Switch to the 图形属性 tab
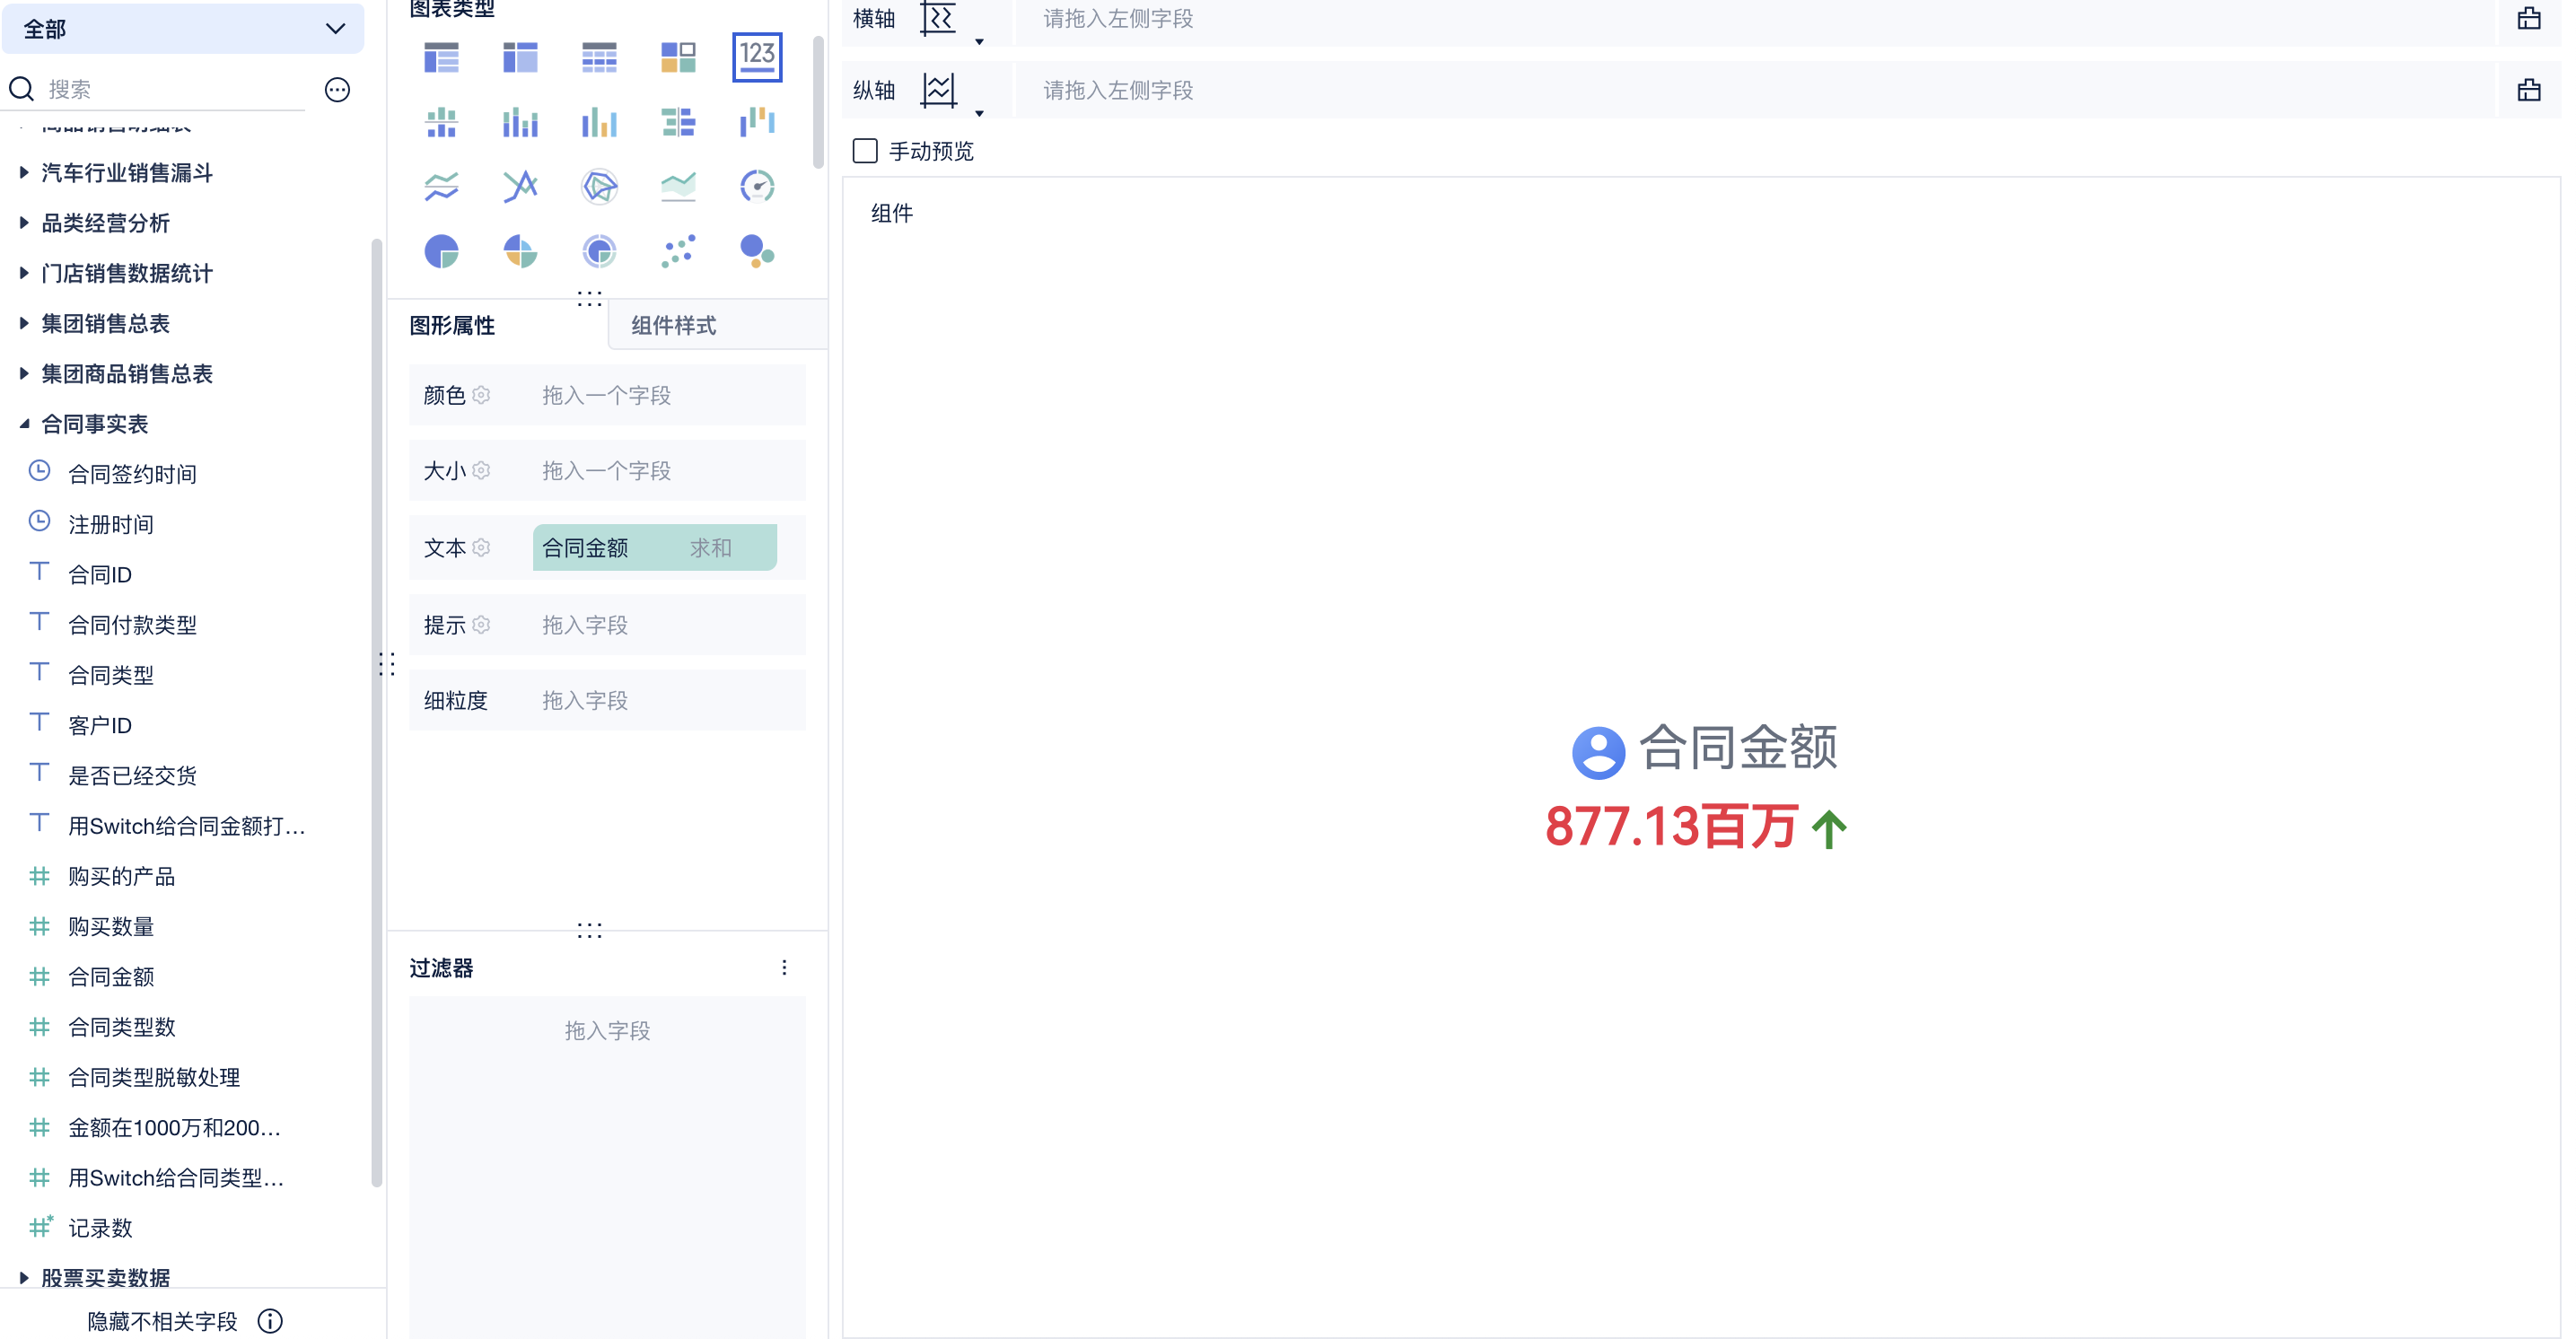This screenshot has width=2576, height=1339. (x=452, y=325)
